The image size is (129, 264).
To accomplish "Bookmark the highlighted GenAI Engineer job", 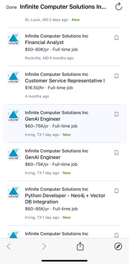I will (116, 114).
